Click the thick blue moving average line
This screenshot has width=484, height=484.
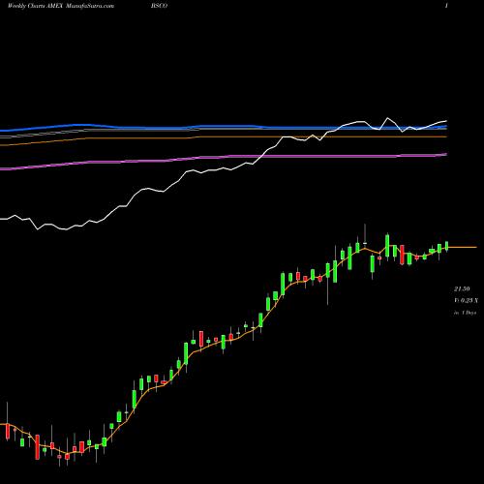[x=224, y=127]
